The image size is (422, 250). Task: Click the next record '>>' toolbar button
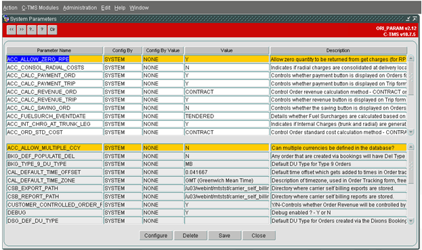coord(22,30)
